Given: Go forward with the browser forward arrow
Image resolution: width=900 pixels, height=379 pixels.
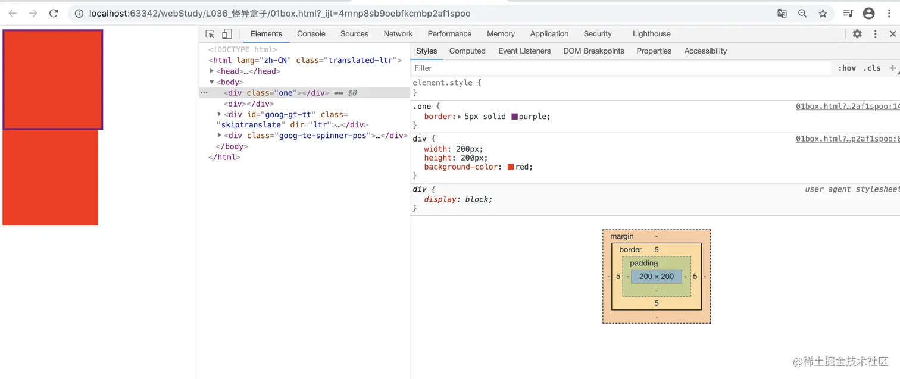Looking at the screenshot, I should 33,13.
